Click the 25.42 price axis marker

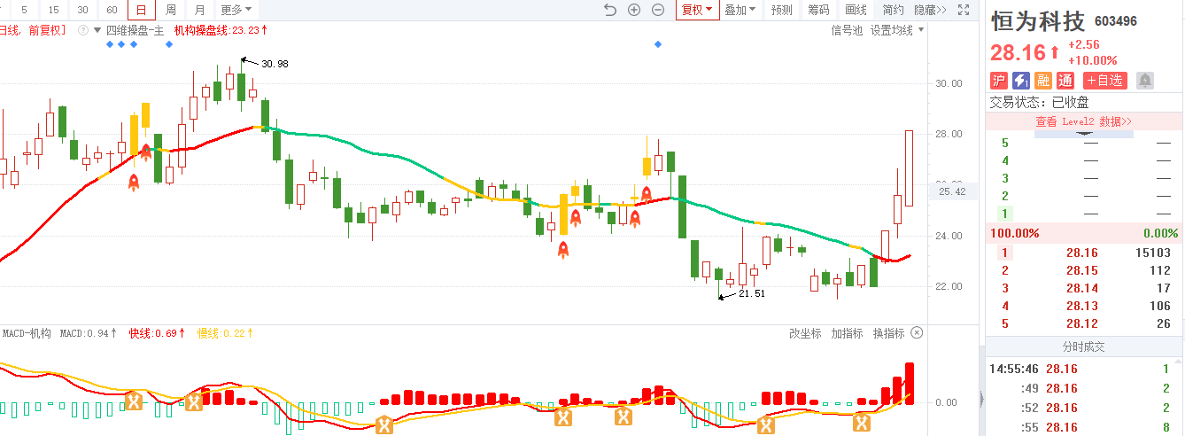(x=952, y=191)
